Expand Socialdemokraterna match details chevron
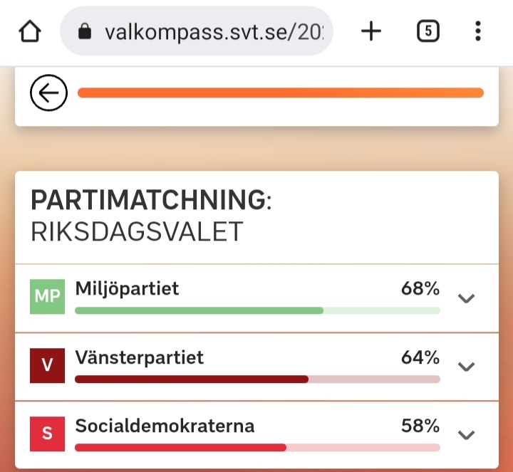Image resolution: width=513 pixels, height=472 pixels. (466, 435)
